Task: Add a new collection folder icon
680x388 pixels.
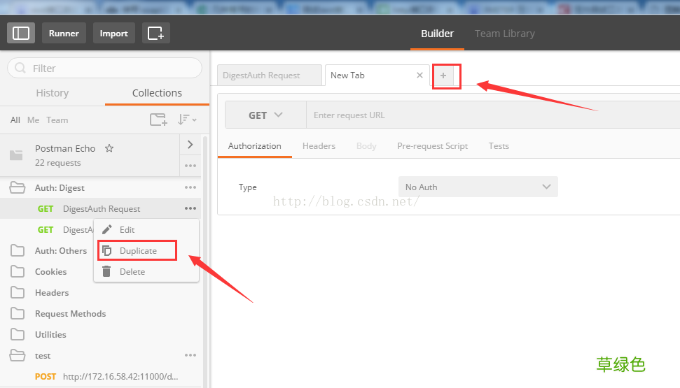Action: (x=158, y=120)
